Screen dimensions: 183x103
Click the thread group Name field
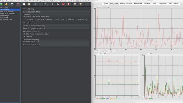(x=59, y=12)
